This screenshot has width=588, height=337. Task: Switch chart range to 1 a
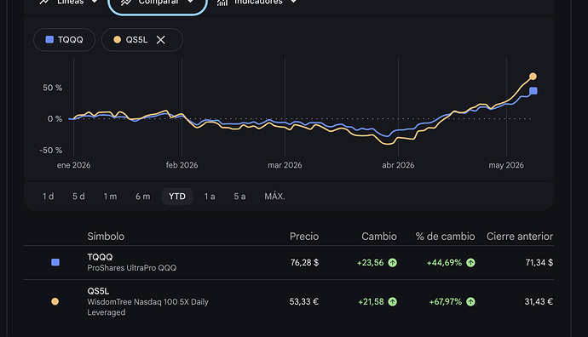click(x=210, y=197)
